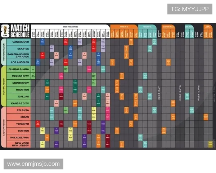Select the Kansas City row label
The height and width of the screenshot is (173, 216).
coord(18,103)
